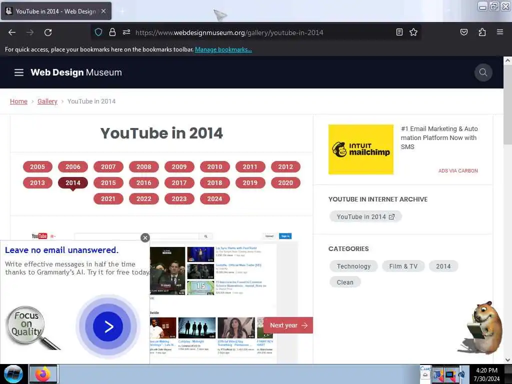The image size is (512, 384).
Task: Reload the page with the refresh icon
Action: [48, 32]
